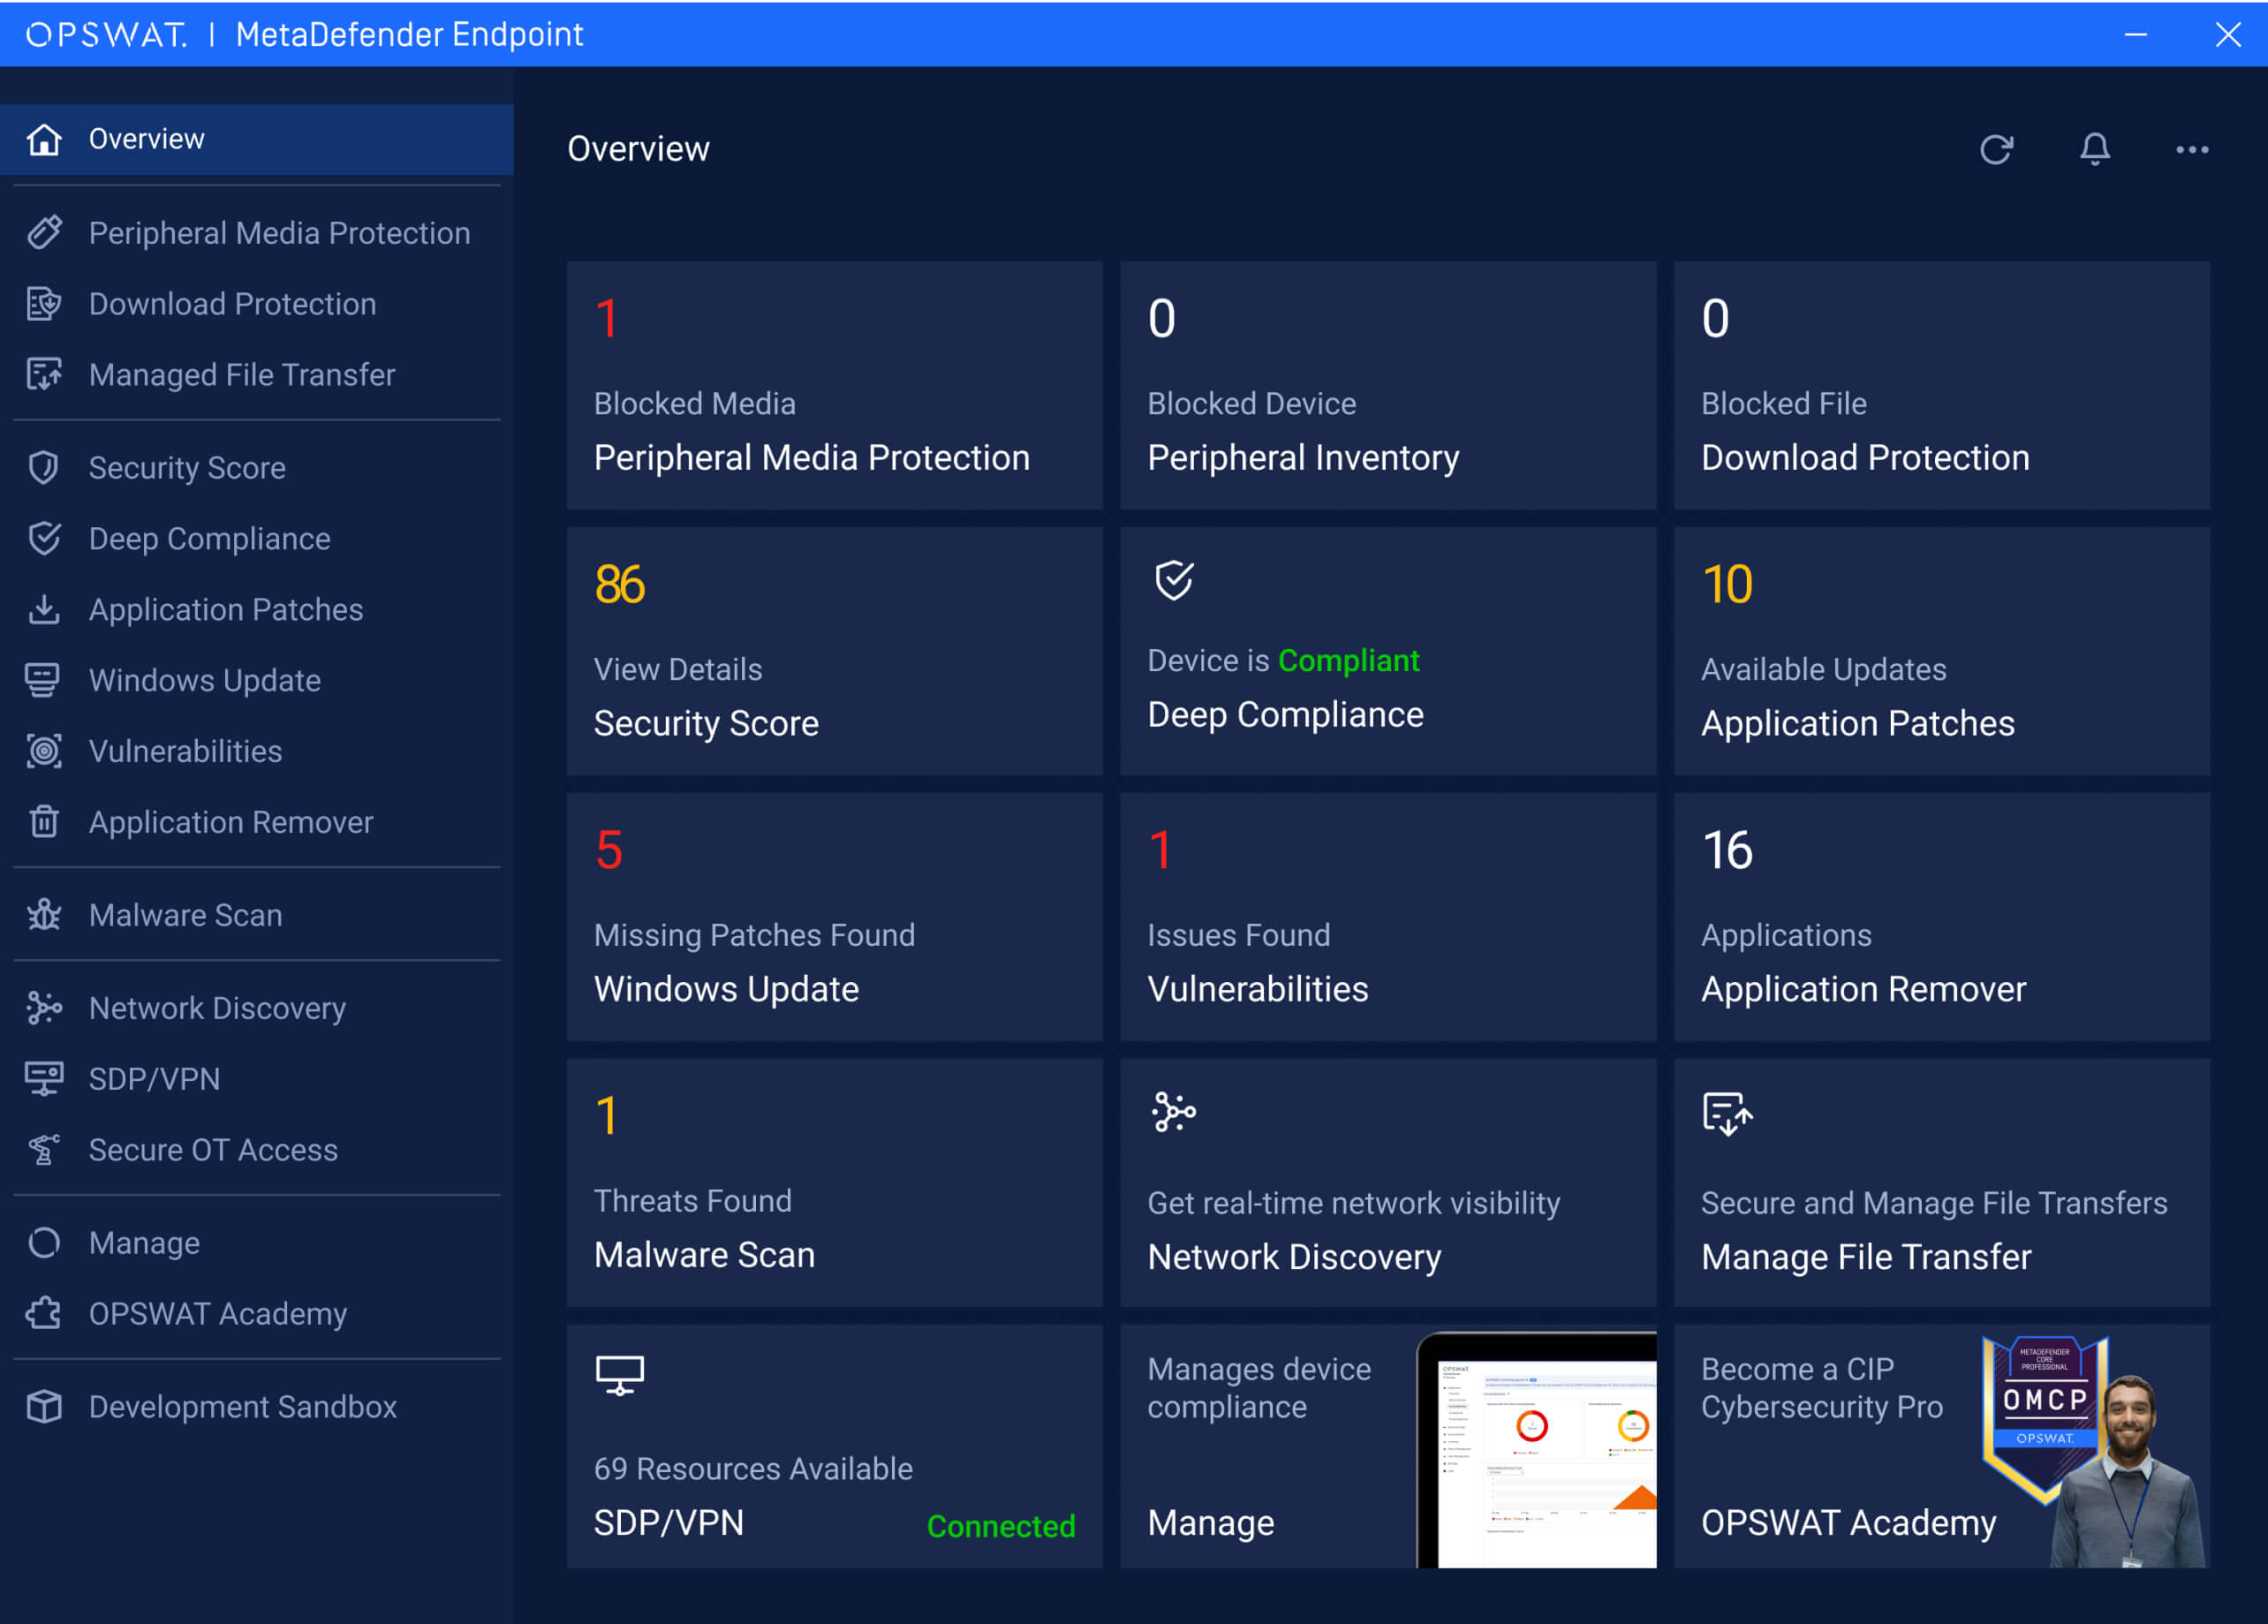
Task: Open Development Sandbox from the sidebar
Action: (242, 1407)
